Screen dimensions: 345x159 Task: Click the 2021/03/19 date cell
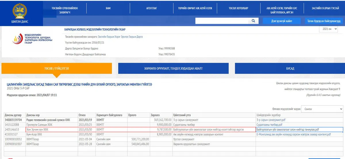[x=87, y=120]
